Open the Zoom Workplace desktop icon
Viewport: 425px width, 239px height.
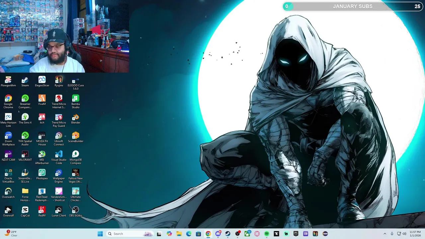point(8,139)
